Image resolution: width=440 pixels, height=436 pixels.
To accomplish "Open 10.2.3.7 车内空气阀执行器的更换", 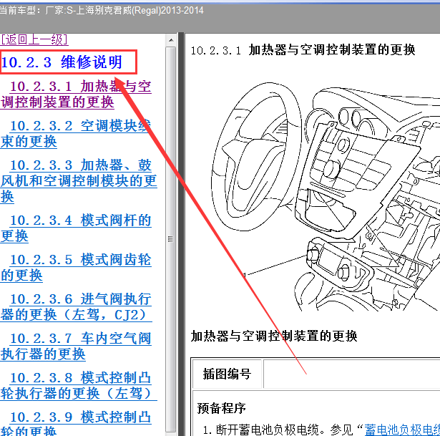I will [x=76, y=346].
